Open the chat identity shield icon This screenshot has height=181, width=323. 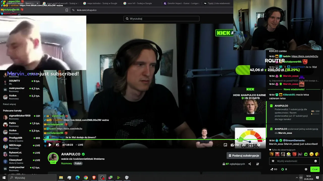273,161
